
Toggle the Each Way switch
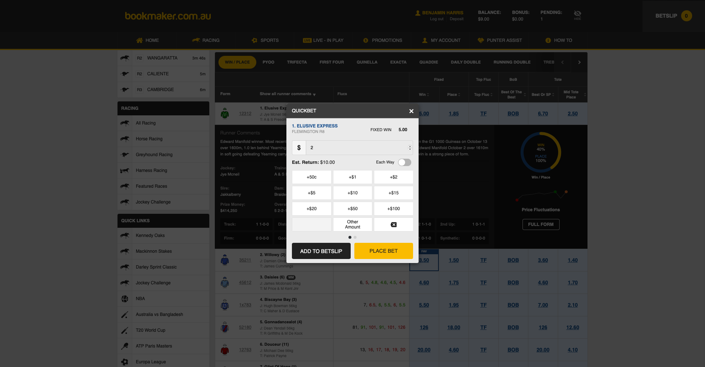(x=405, y=162)
